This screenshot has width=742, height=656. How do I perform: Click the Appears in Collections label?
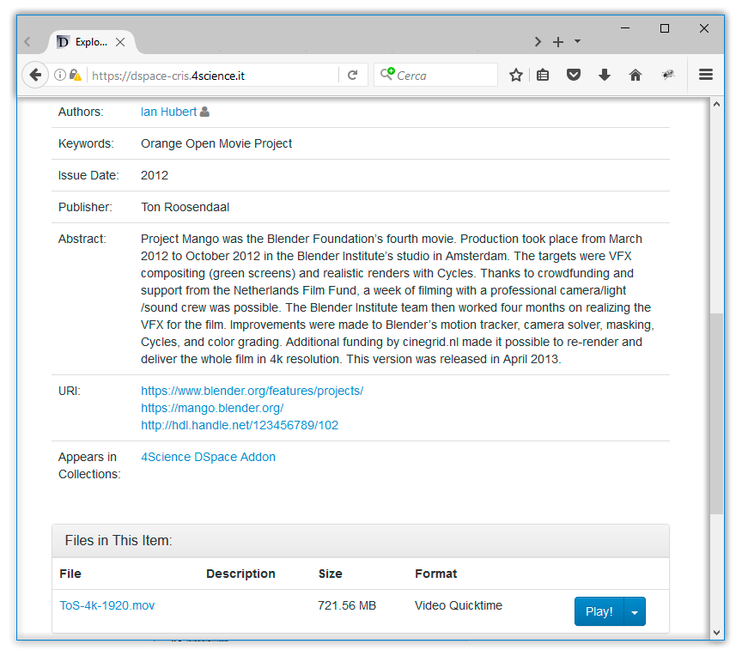pyautogui.click(x=89, y=465)
